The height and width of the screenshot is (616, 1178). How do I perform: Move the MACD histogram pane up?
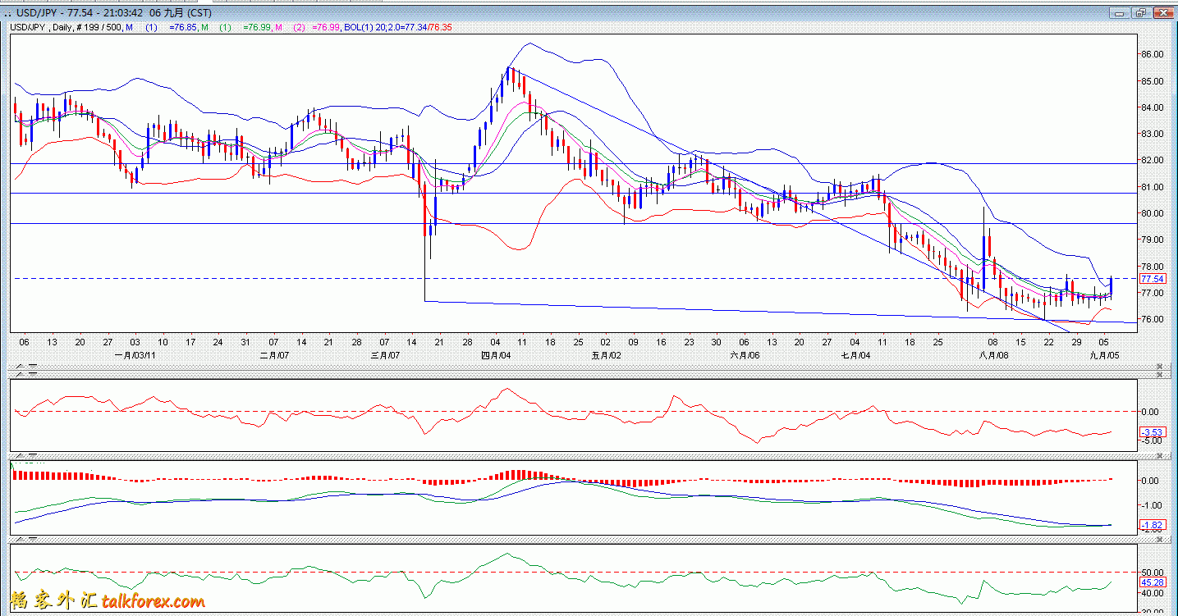(x=20, y=456)
